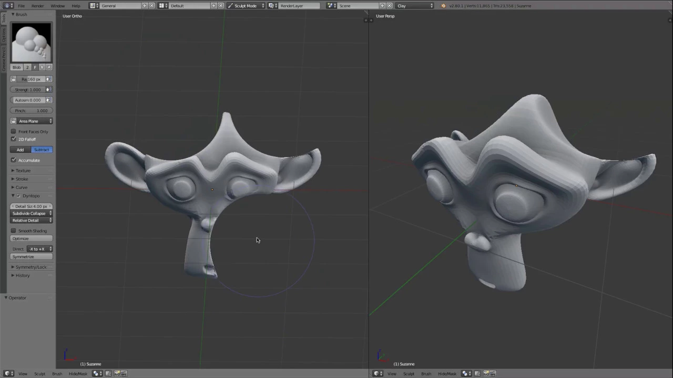Enable the Smooth Shading checkbox
Image resolution: width=673 pixels, height=378 pixels.
point(14,230)
